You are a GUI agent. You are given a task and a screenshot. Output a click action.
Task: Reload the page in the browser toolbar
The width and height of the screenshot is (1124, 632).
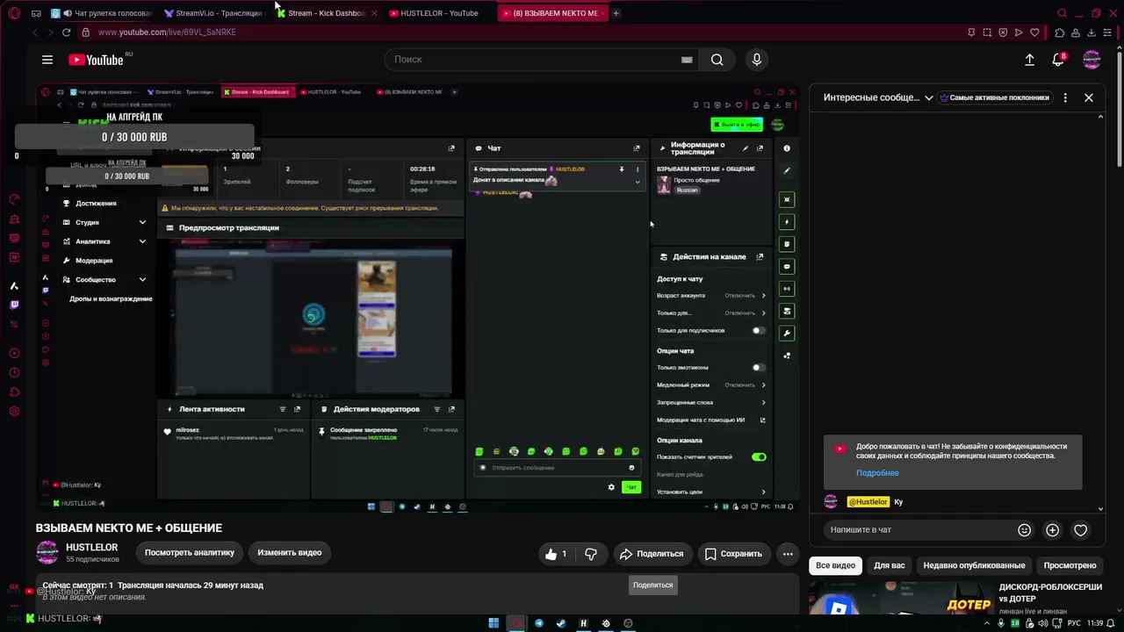tap(66, 32)
